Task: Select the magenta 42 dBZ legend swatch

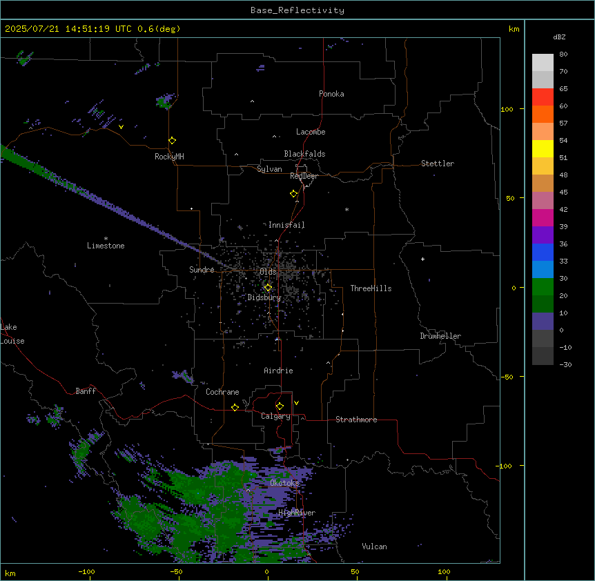Action: 543,217
